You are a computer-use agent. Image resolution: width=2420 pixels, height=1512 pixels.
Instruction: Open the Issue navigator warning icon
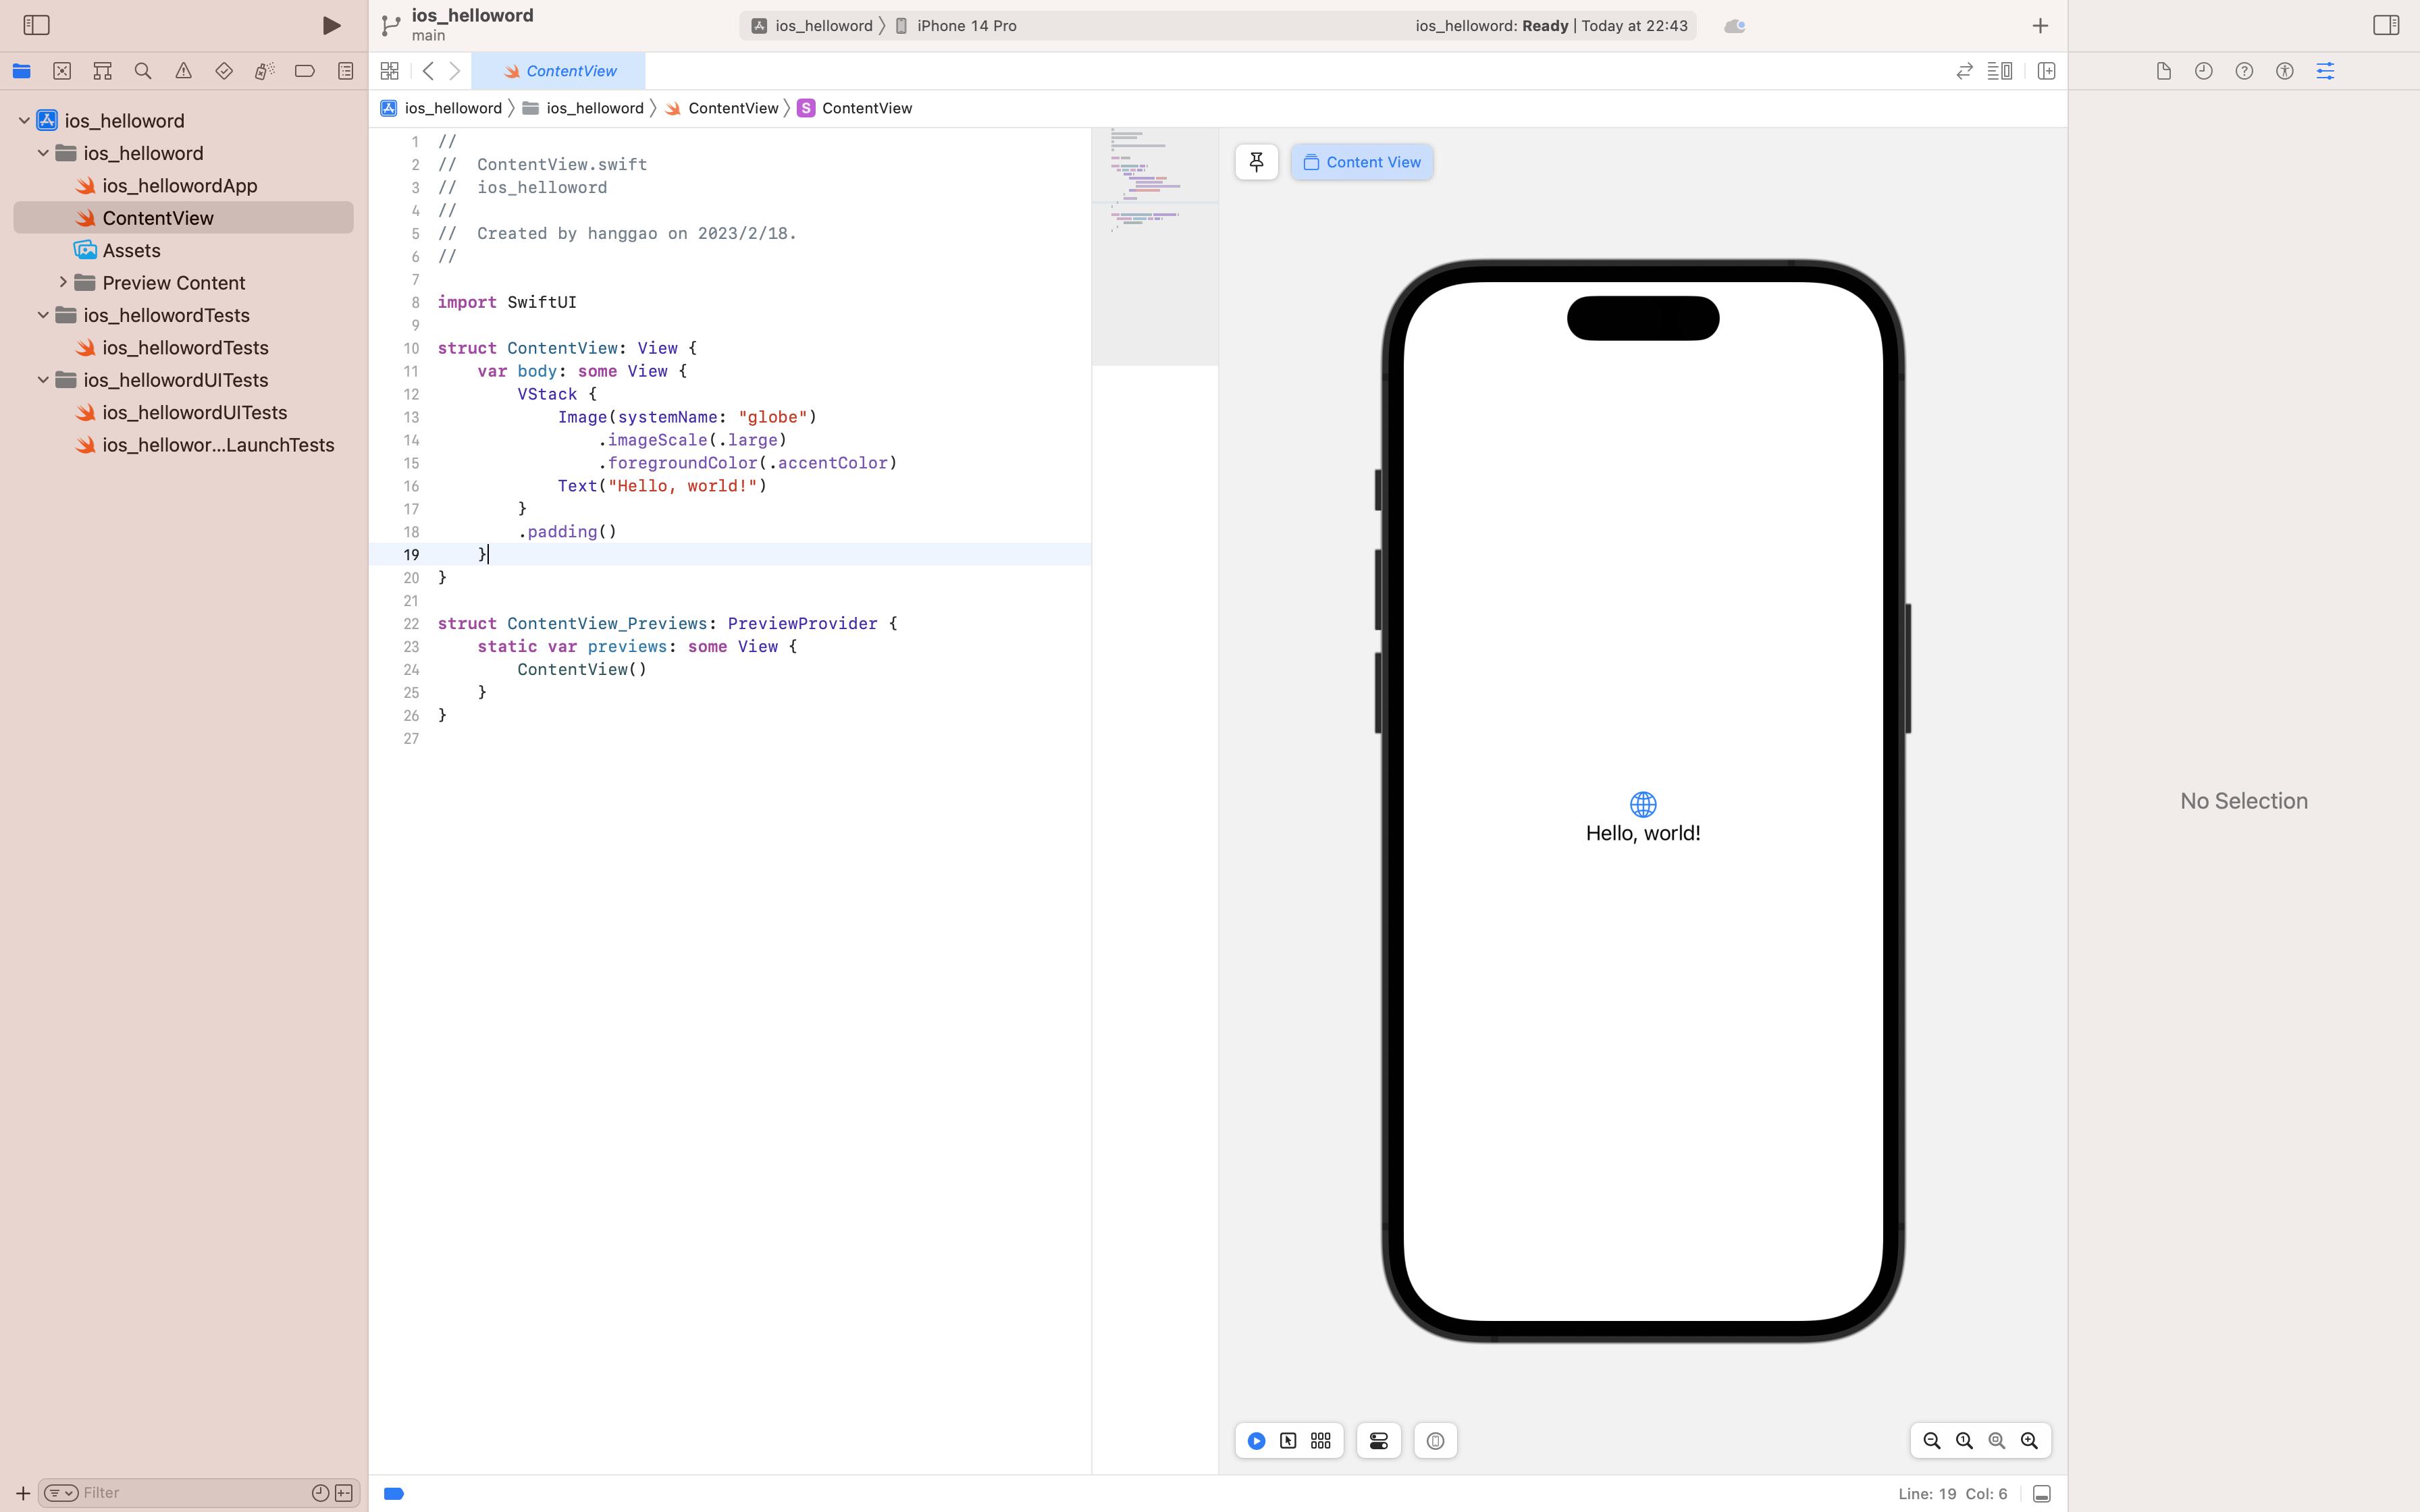(x=183, y=71)
